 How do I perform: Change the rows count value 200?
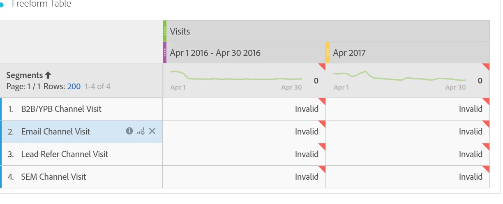click(74, 87)
